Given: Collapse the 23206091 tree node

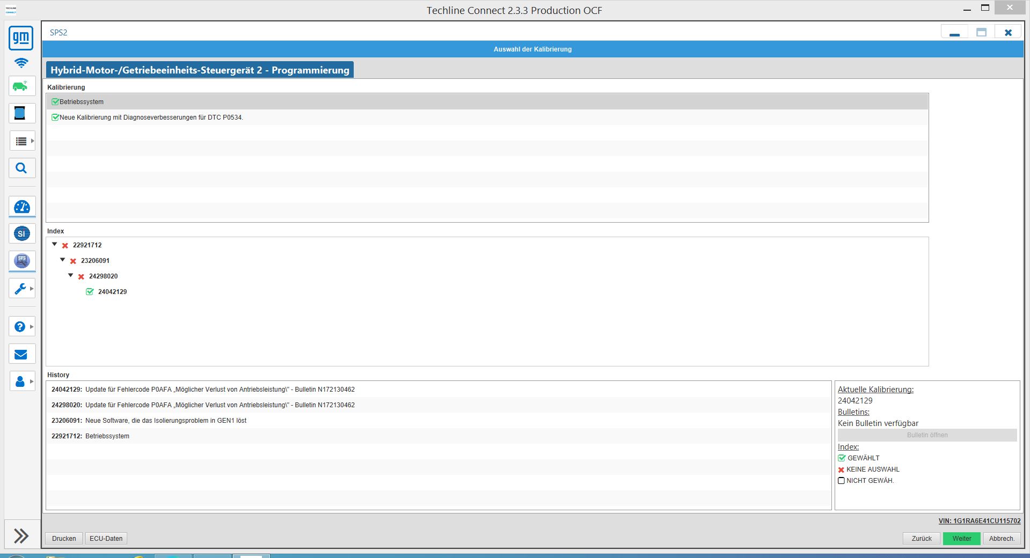Looking at the screenshot, I should [63, 260].
